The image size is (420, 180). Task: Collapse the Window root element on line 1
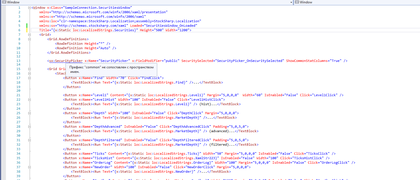click(x=29, y=8)
